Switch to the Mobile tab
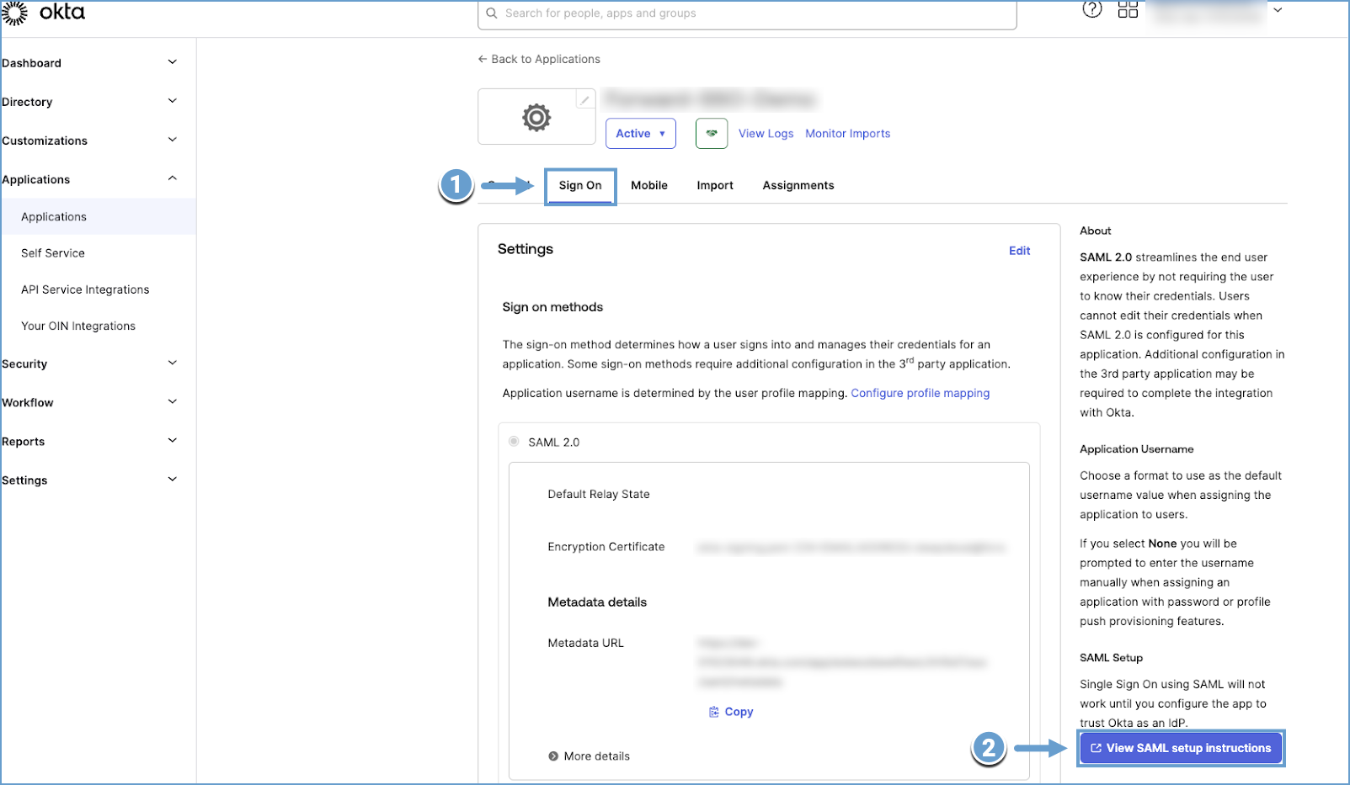1350x785 pixels. coord(648,185)
